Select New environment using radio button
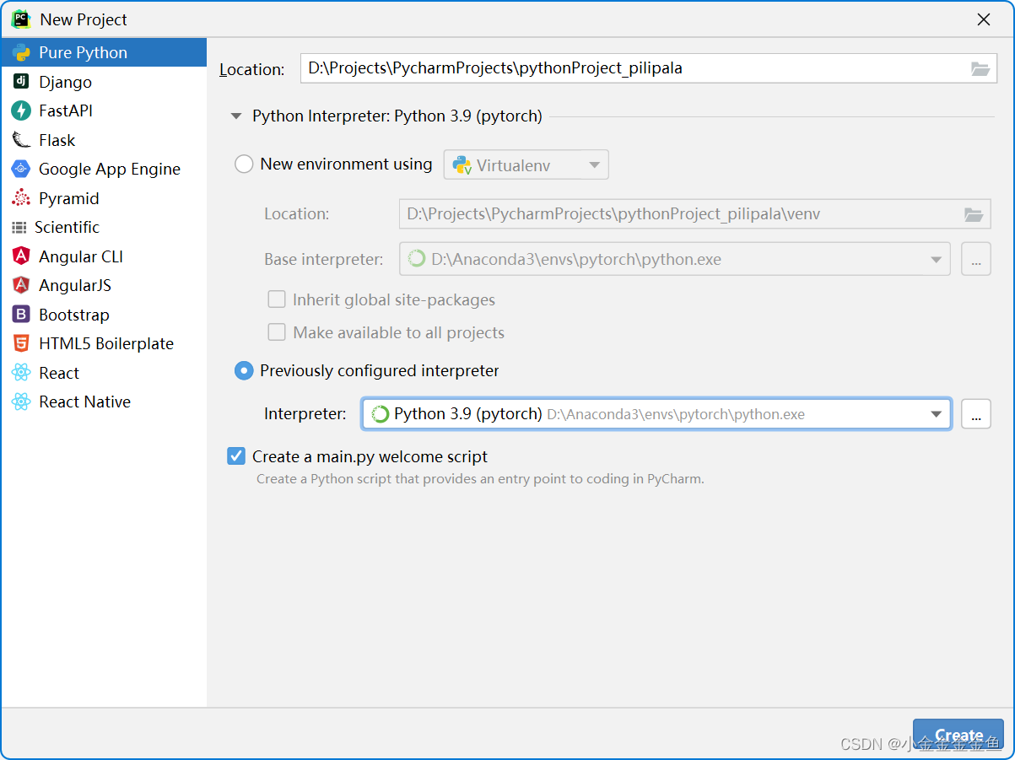This screenshot has height=760, width=1015. coord(244,164)
